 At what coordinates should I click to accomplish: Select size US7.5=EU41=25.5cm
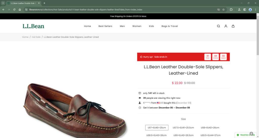coord(183,127)
